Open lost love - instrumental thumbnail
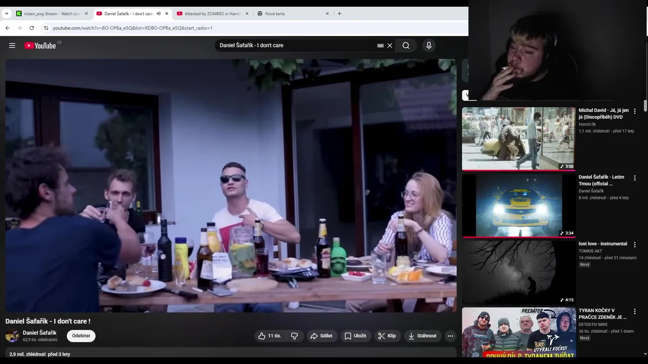 click(x=518, y=272)
